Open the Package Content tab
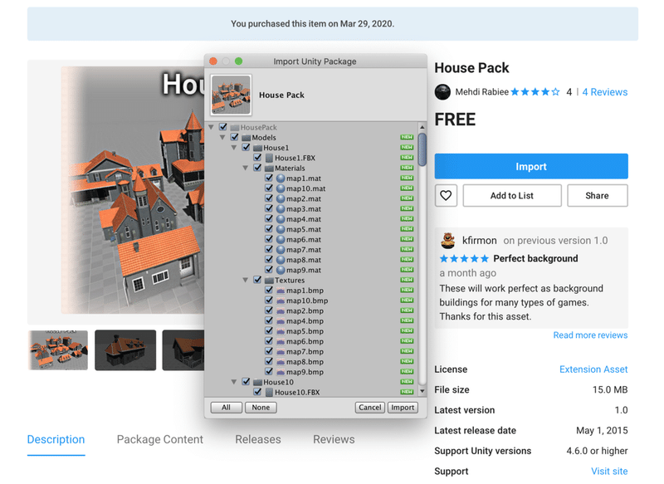 160,439
